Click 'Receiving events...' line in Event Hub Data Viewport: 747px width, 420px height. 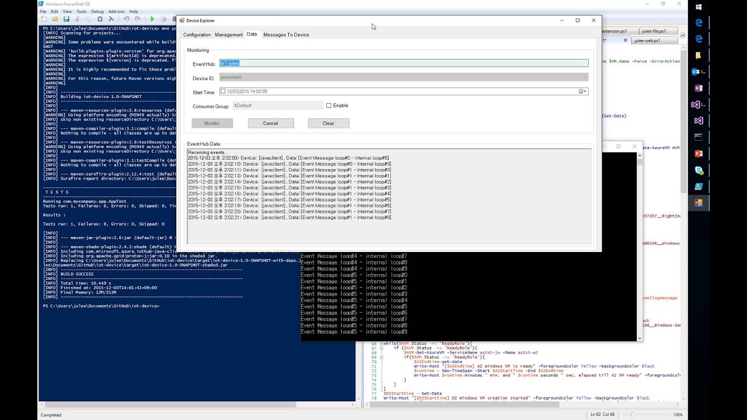click(x=207, y=152)
